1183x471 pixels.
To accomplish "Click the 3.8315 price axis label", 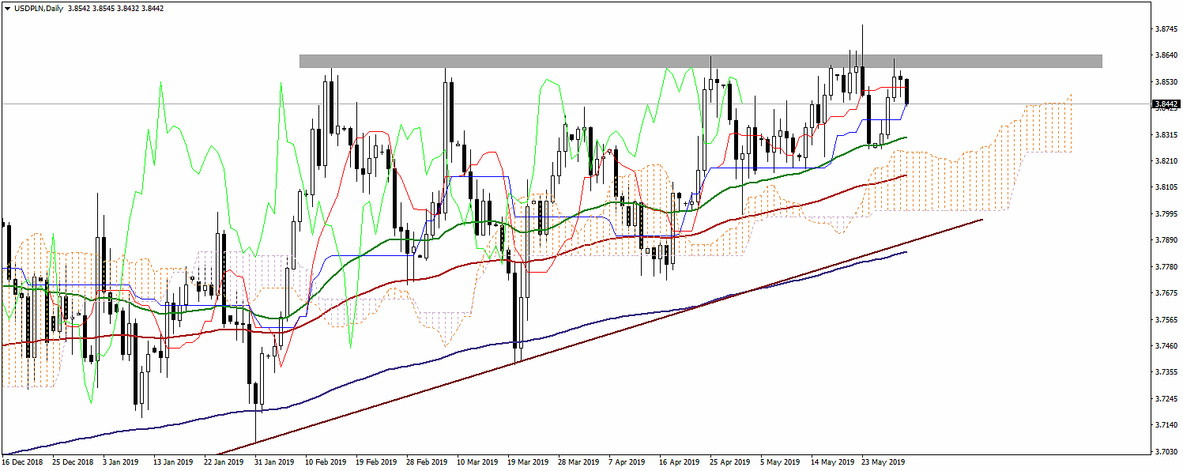I will tap(1166, 135).
